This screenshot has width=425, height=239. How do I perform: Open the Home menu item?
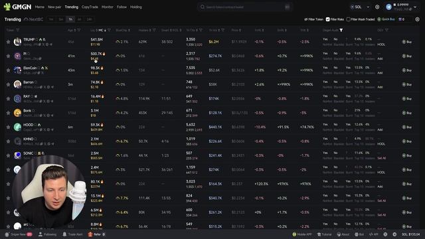click(40, 7)
